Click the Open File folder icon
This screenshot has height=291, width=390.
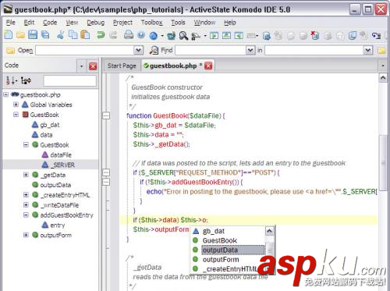tap(21, 35)
